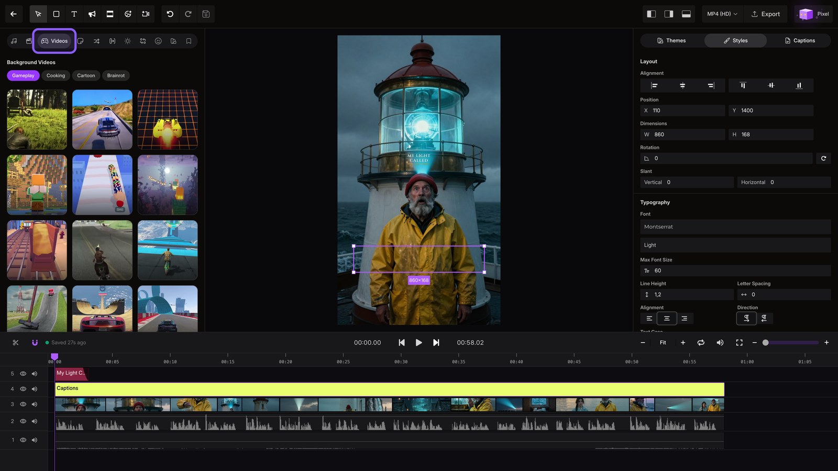Click the Max Font Size field
Screen dimensions: 838x471
[x=735, y=271]
